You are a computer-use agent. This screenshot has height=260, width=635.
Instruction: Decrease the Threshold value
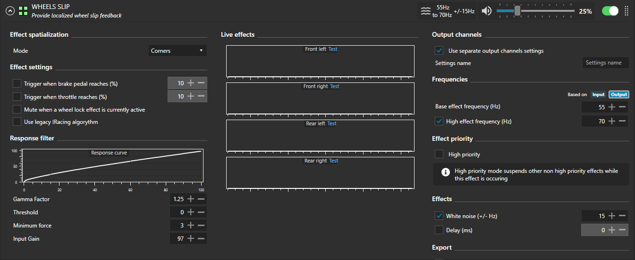click(201, 212)
